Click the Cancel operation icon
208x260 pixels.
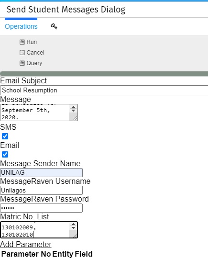(x=22, y=53)
